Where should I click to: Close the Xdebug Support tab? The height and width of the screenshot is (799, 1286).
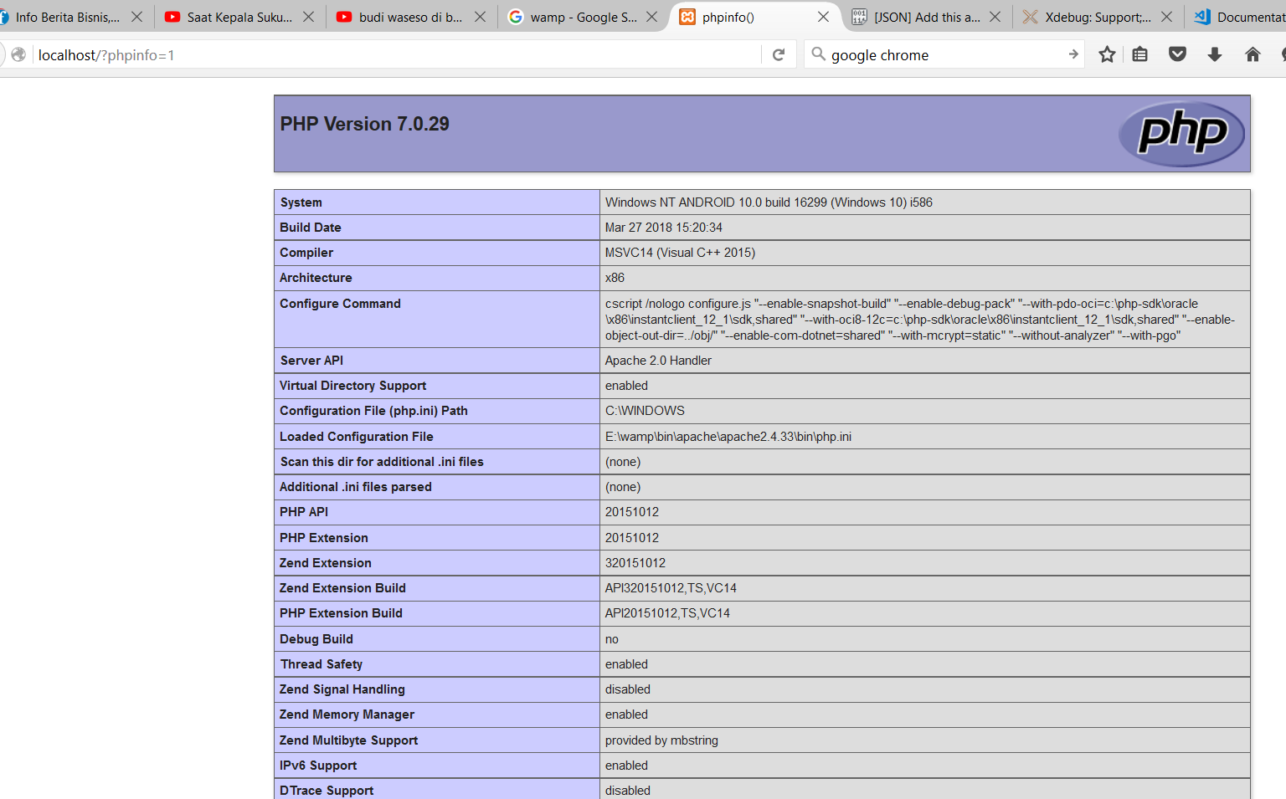[x=1166, y=17]
